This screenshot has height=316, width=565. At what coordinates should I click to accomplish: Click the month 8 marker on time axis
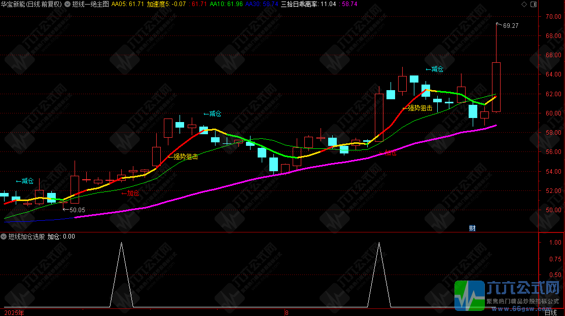coord(287,313)
